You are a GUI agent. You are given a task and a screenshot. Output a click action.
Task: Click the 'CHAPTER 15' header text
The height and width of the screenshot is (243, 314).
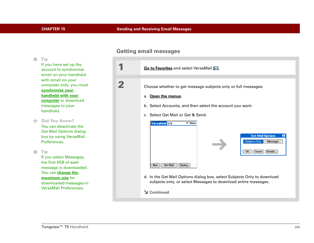(x=53, y=29)
